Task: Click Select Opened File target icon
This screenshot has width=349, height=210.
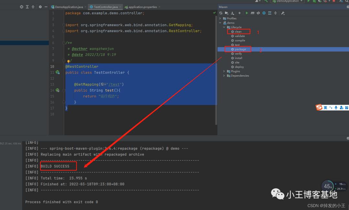Action: (22, 7)
